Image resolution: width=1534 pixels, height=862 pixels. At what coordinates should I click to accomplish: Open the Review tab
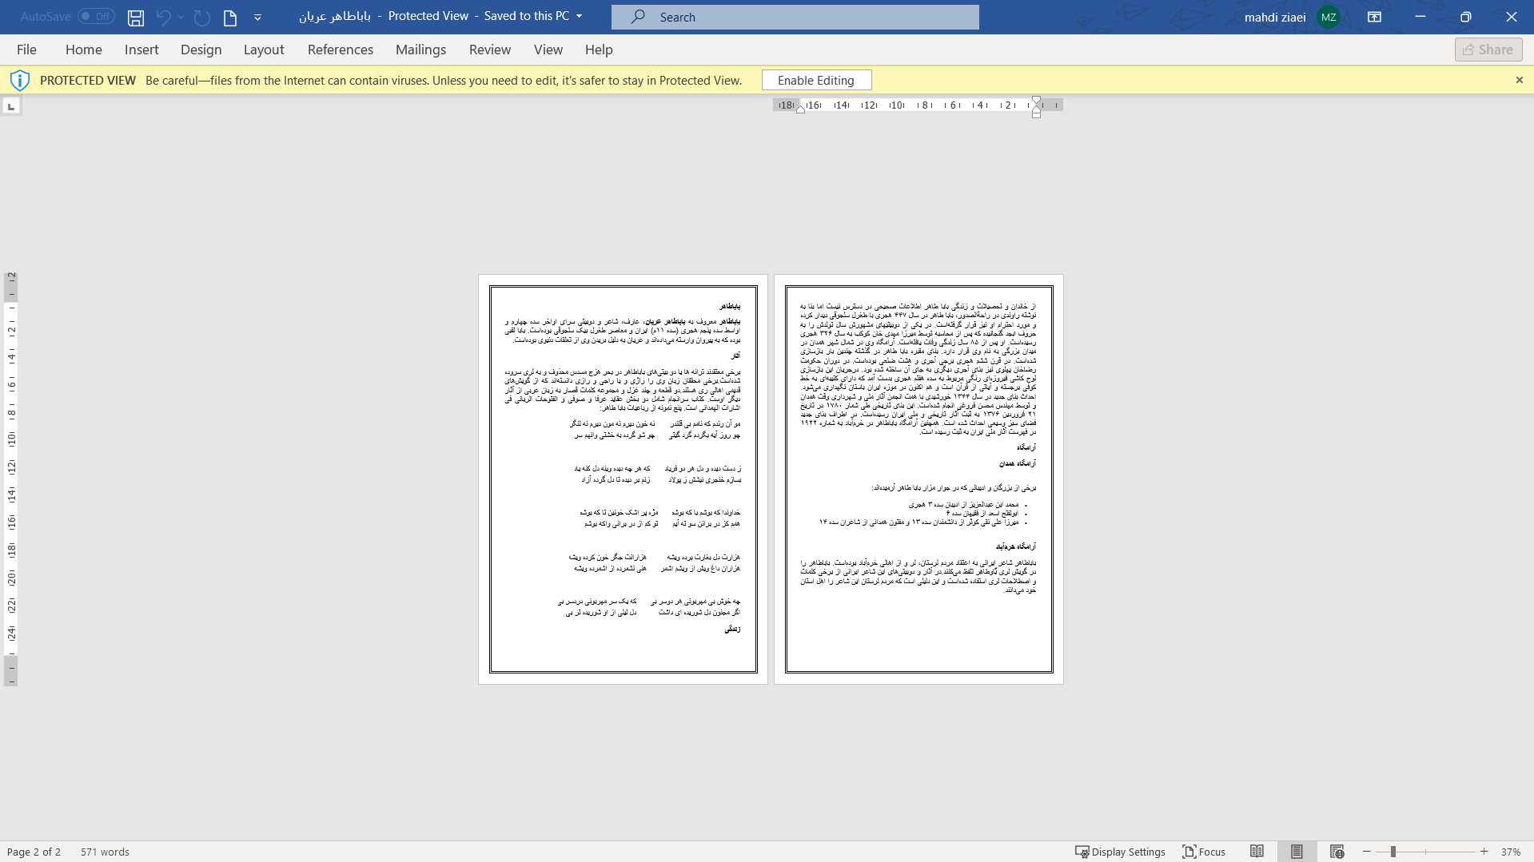pyautogui.click(x=490, y=50)
